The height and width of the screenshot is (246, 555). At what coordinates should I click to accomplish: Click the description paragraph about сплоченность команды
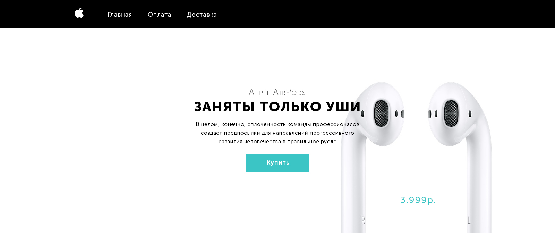pos(277,133)
